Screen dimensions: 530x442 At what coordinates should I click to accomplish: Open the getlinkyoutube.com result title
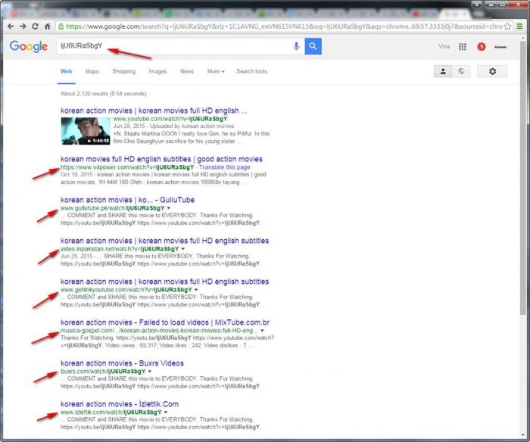[x=164, y=282]
